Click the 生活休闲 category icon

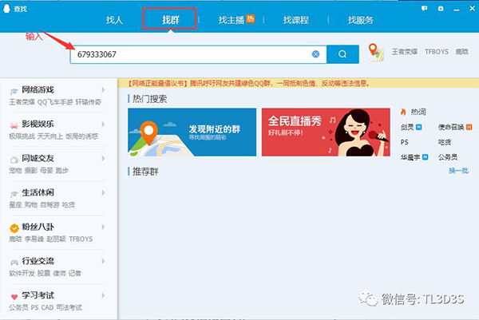coord(14,193)
